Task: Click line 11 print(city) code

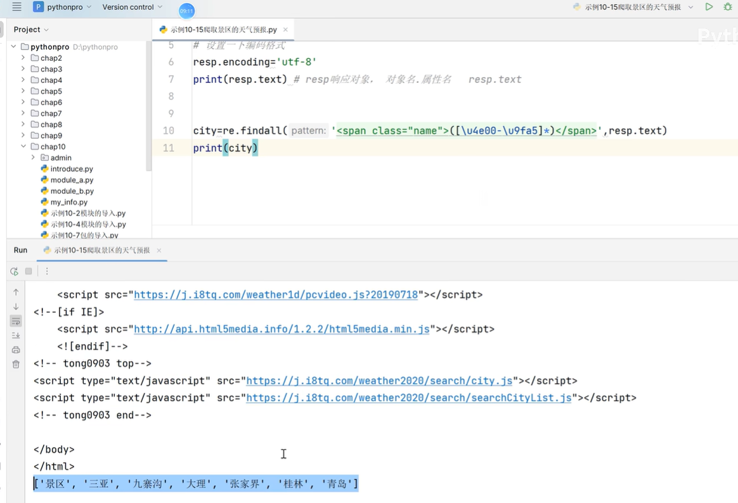Action: click(226, 148)
